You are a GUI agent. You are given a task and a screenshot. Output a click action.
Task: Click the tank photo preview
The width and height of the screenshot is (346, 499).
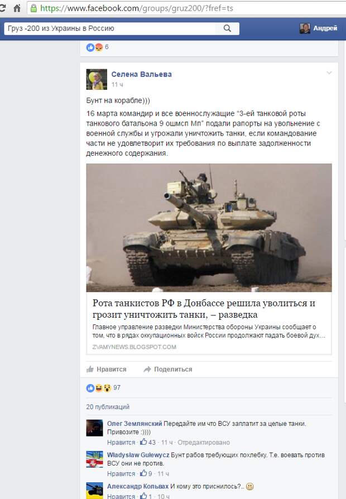(x=209, y=228)
